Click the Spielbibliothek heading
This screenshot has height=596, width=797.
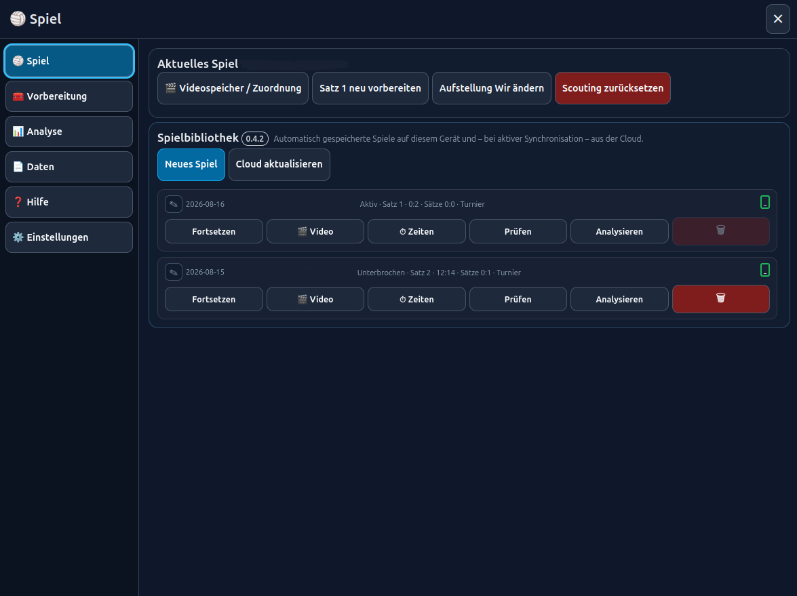coord(198,138)
